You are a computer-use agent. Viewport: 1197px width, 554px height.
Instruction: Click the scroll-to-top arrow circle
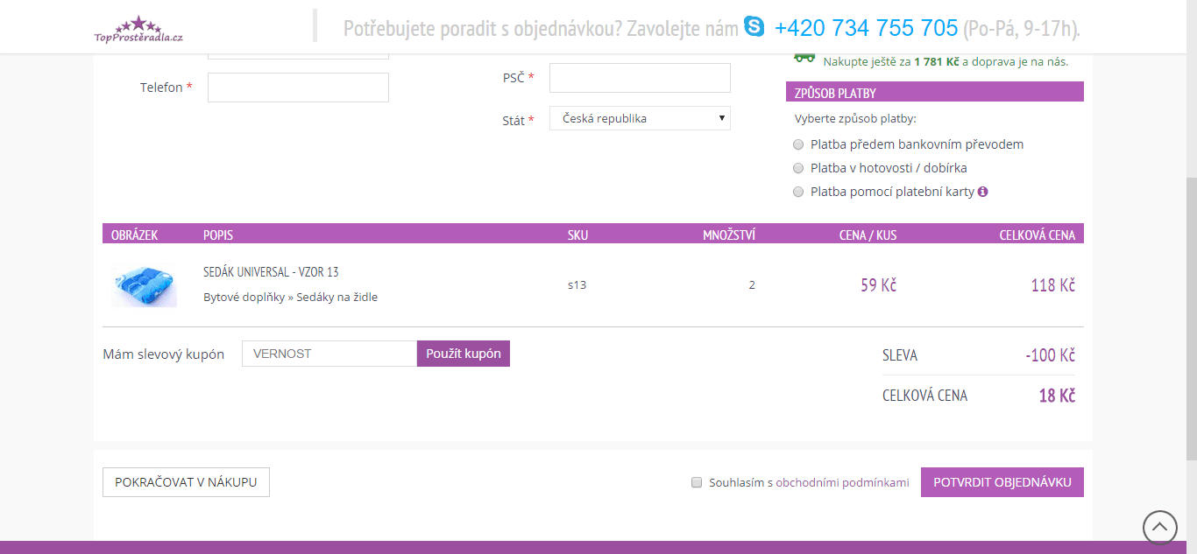point(1159,527)
